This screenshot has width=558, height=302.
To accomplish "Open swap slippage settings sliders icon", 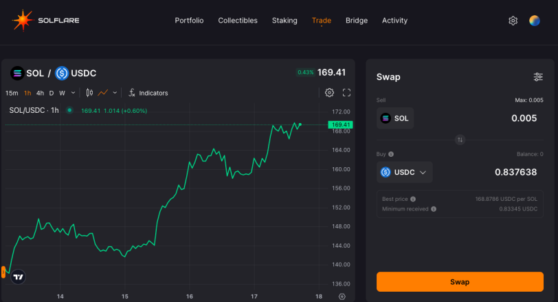I will click(538, 77).
